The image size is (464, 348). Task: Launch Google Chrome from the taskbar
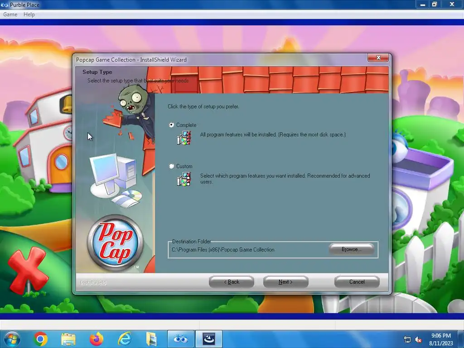coord(40,339)
